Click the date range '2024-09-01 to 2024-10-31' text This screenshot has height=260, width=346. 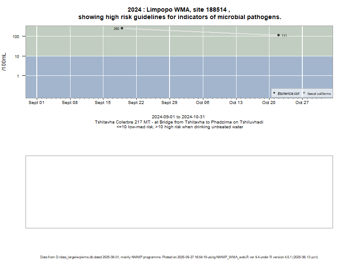tap(178, 117)
